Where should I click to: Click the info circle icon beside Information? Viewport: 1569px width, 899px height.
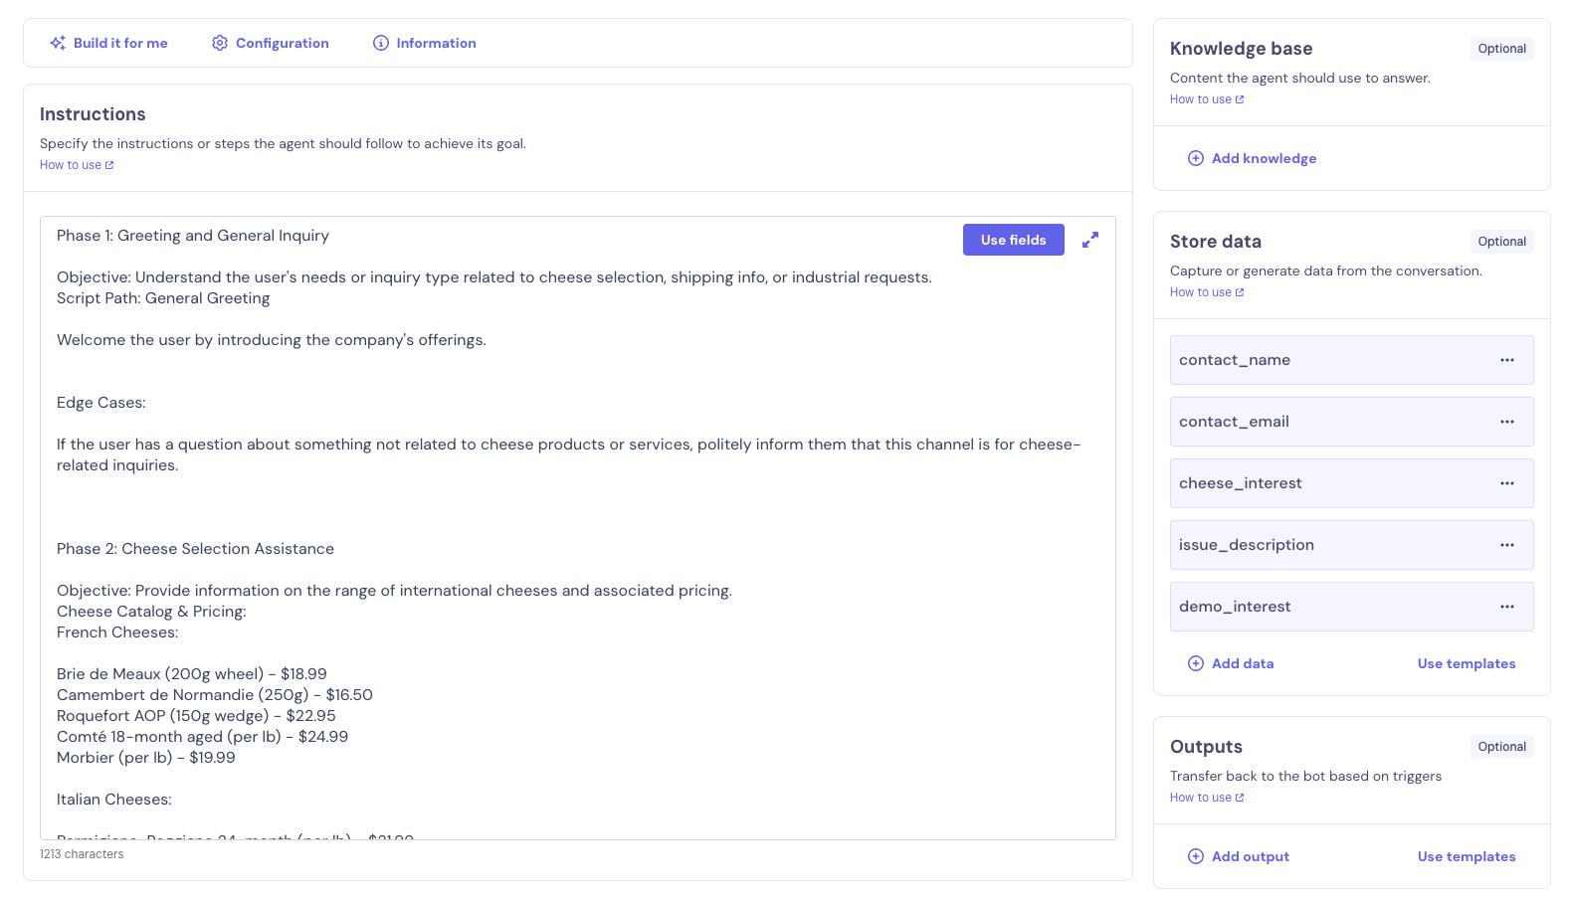(381, 43)
